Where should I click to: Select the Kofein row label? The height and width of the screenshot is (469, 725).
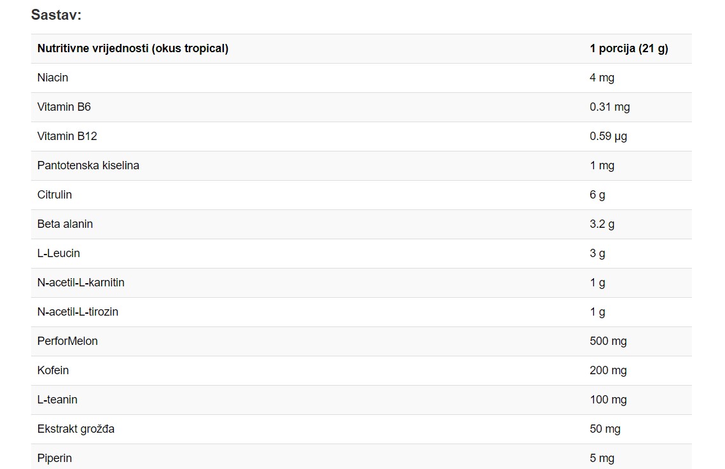pos(53,370)
